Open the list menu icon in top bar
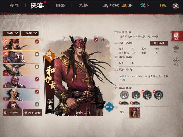The width and height of the screenshot is (183, 137). coord(163,5)
